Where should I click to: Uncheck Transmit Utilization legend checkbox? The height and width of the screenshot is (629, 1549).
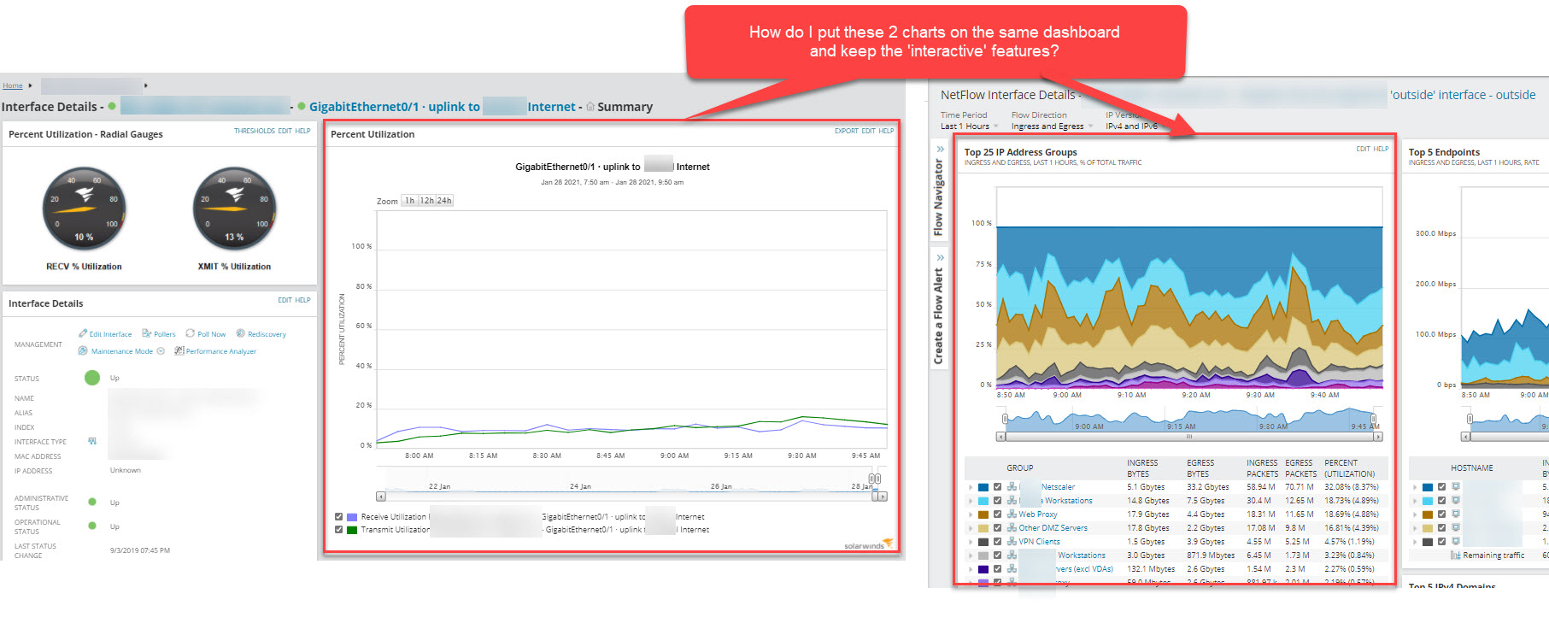point(339,530)
